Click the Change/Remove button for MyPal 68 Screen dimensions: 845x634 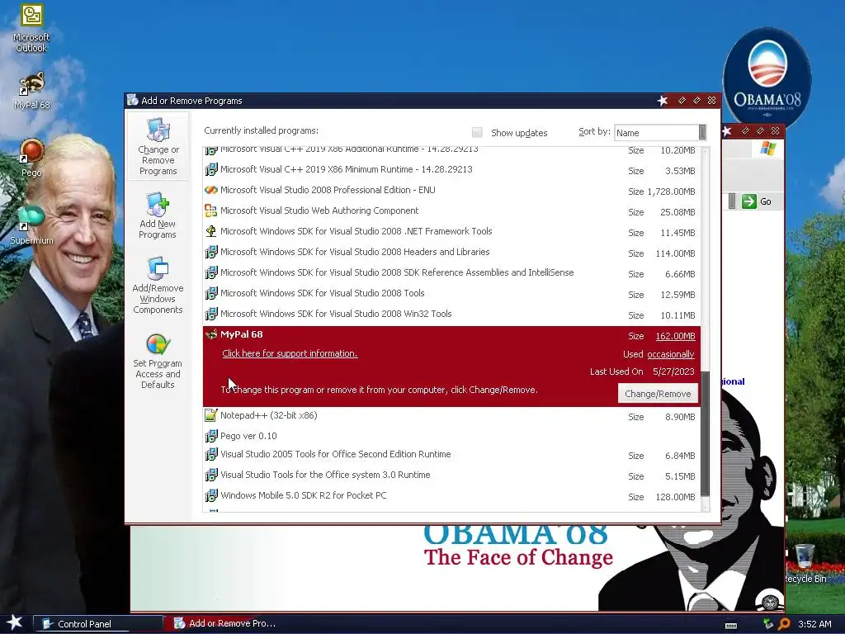coord(658,394)
